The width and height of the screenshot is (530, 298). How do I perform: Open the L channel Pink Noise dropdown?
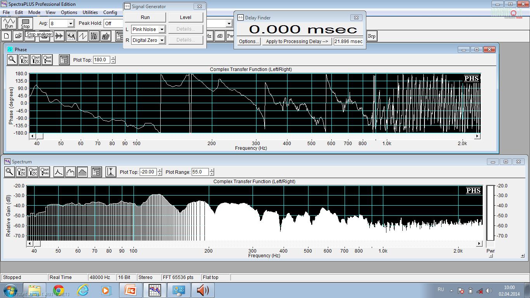pos(162,29)
